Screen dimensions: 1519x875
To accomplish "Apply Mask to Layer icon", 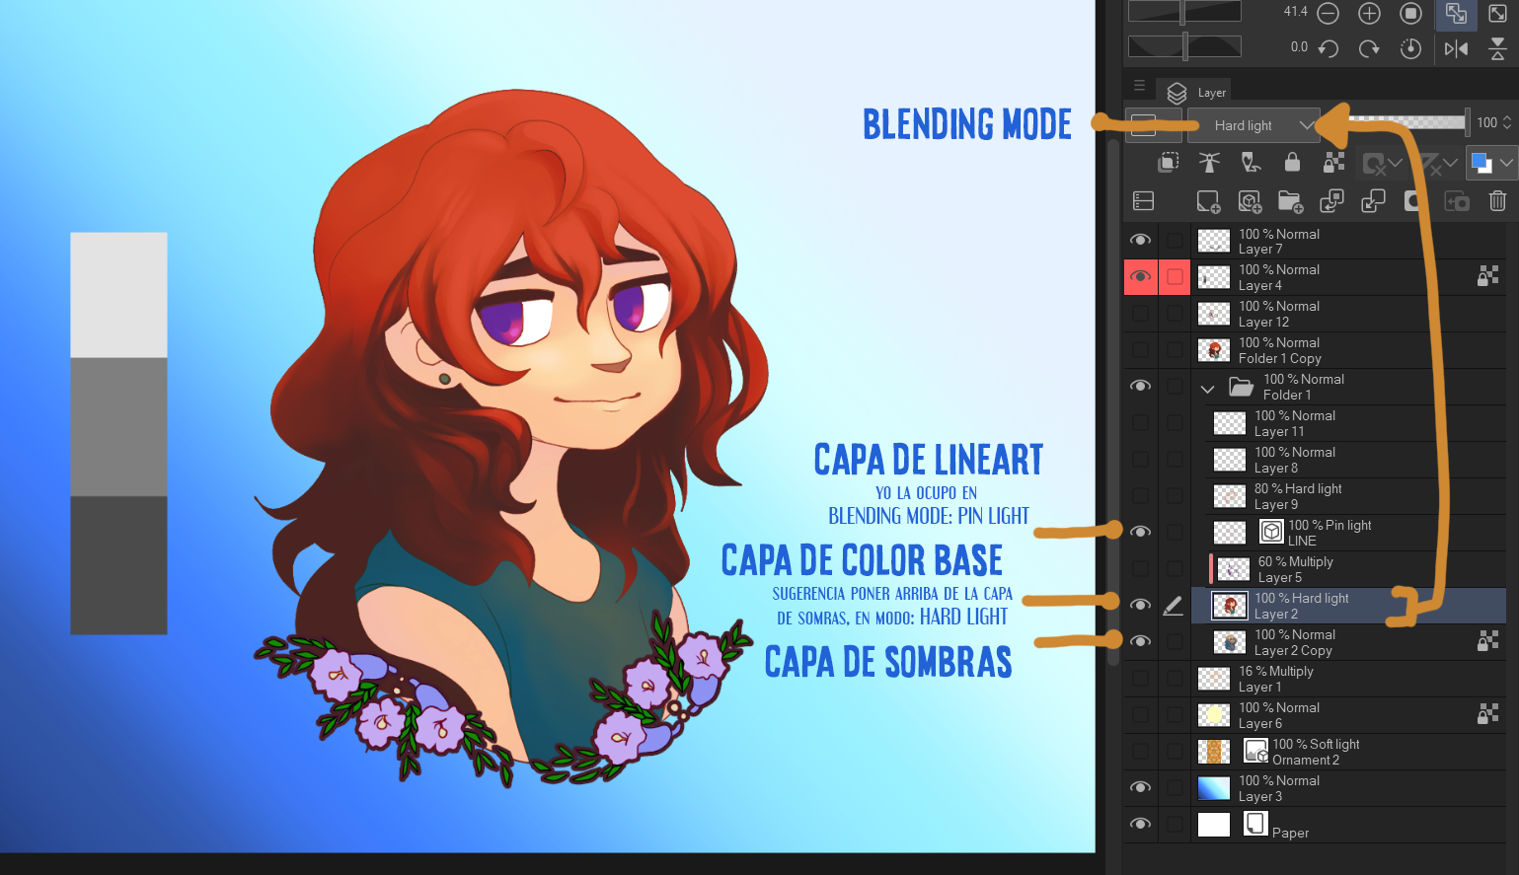I will click(x=1457, y=201).
